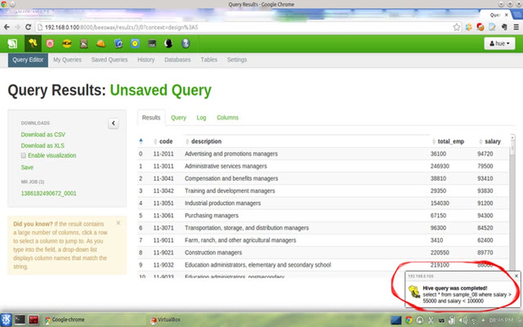Image resolution: width=523 pixels, height=327 pixels.
Task: Open the Saved Queries page
Action: click(109, 59)
